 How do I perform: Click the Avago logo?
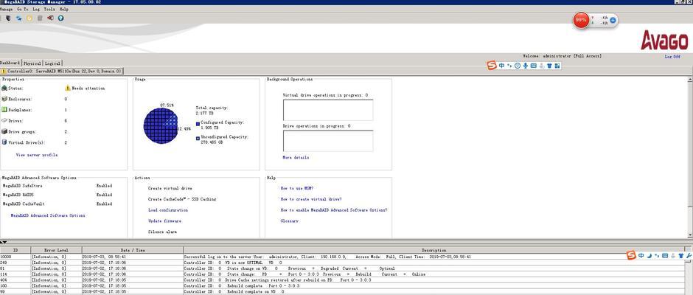pyautogui.click(x=664, y=41)
